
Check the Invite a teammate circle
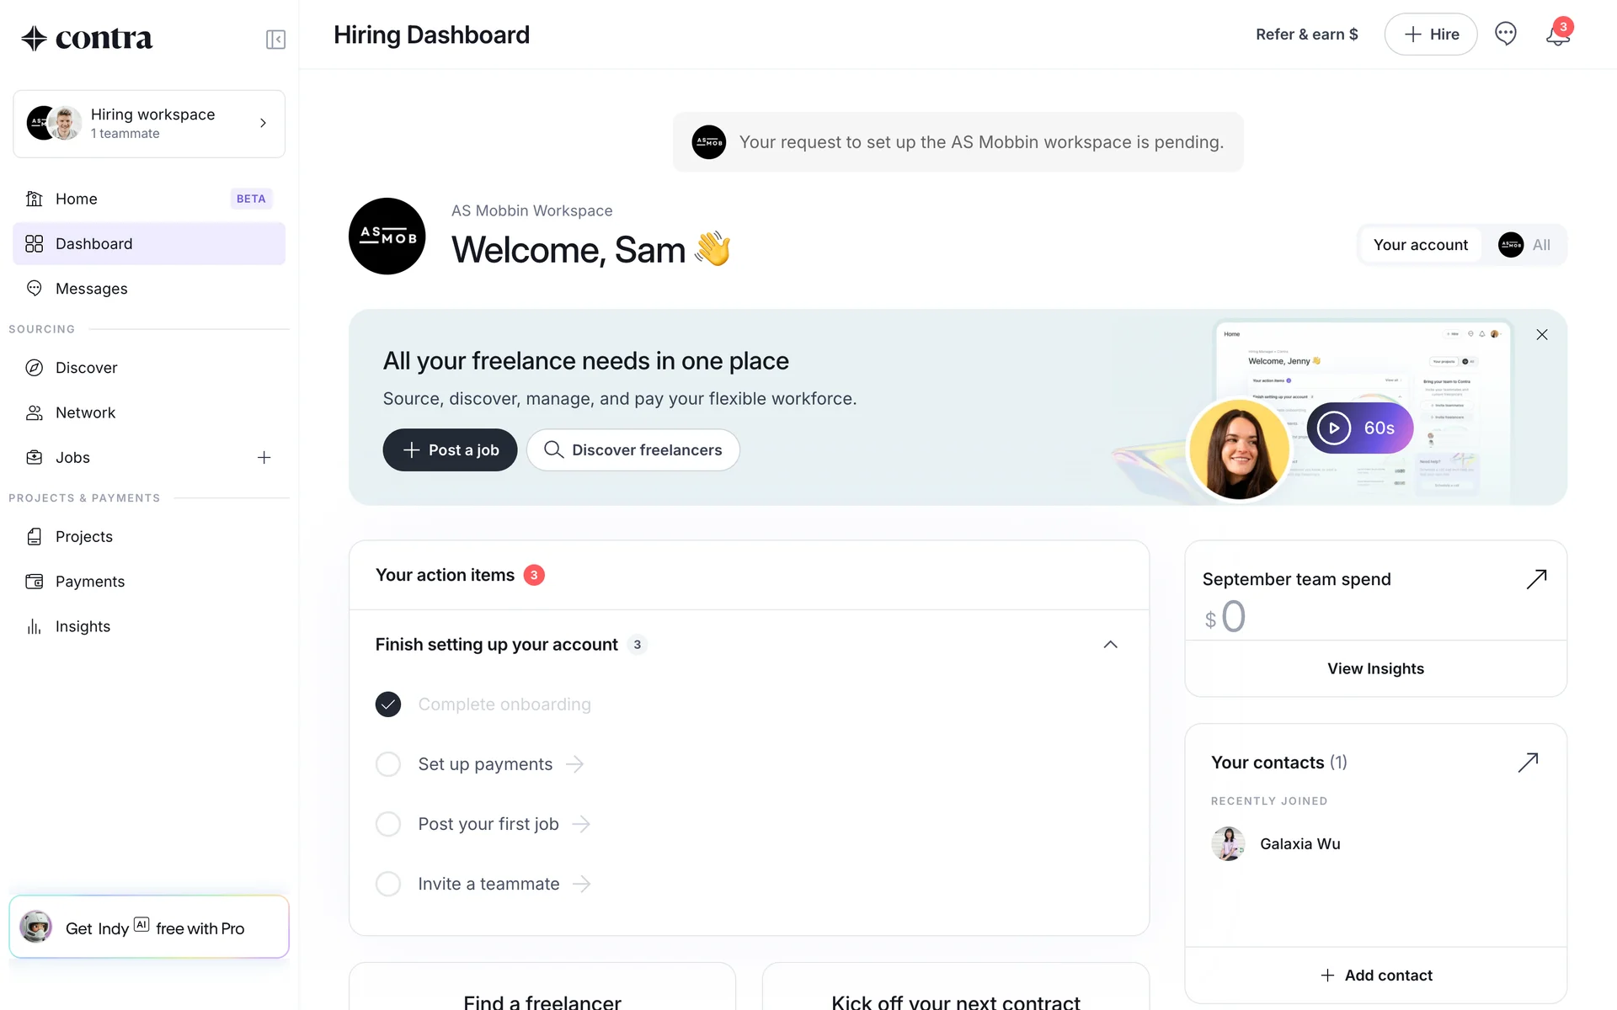pyautogui.click(x=388, y=884)
